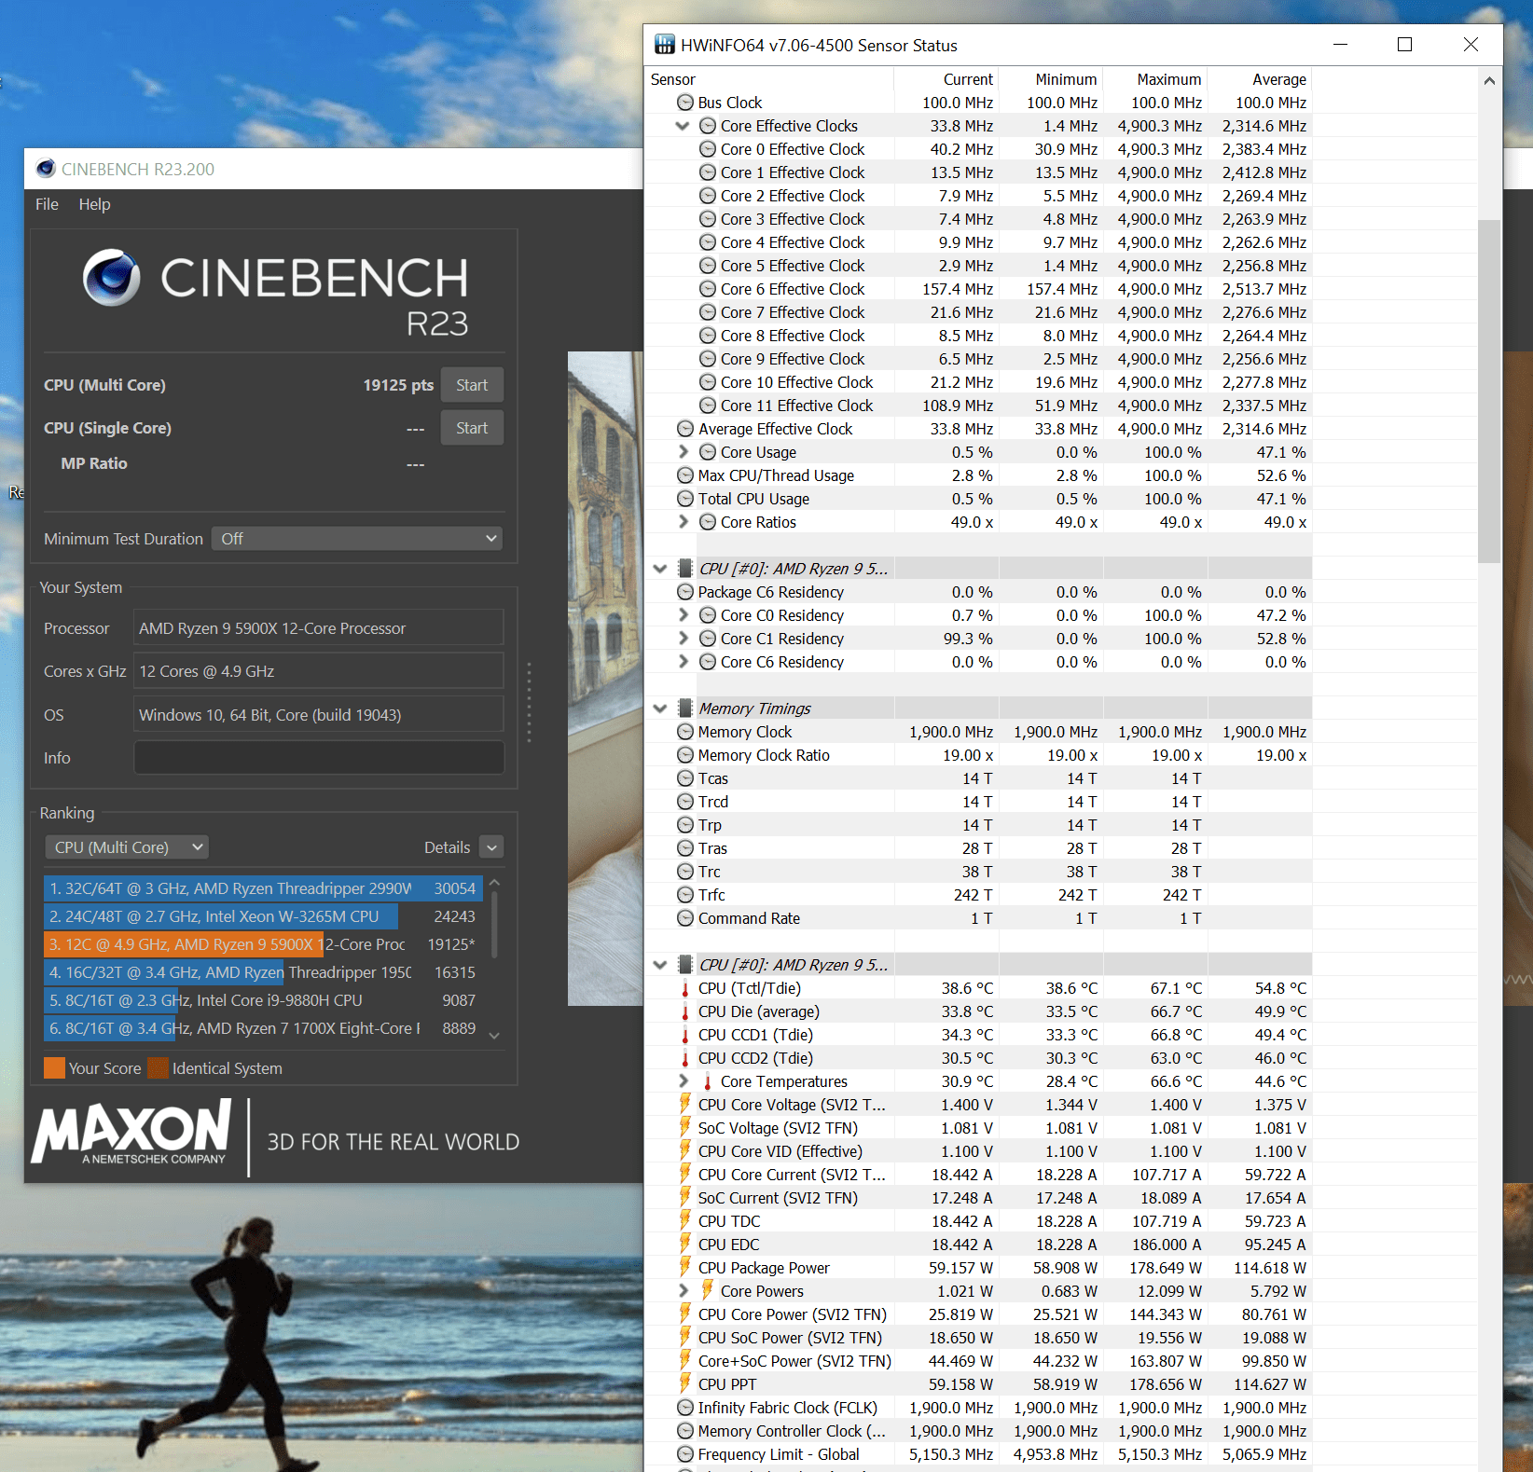Screen dimensions: 1533x1472
Task: Click the CPU EDC lightning bolt icon
Action: pyautogui.click(x=685, y=1244)
